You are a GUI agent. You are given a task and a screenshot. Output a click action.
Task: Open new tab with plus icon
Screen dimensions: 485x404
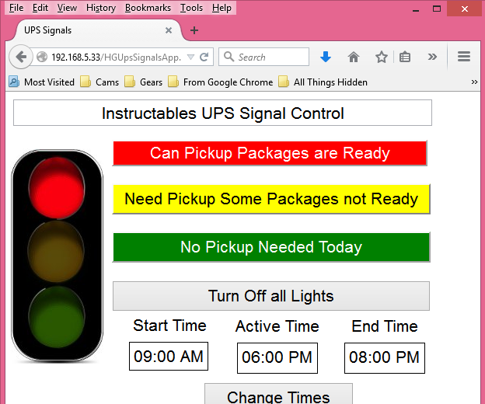tap(194, 30)
